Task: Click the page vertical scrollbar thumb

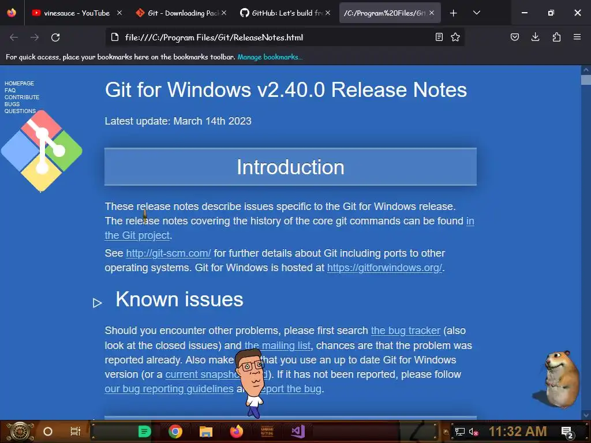Action: 586,80
